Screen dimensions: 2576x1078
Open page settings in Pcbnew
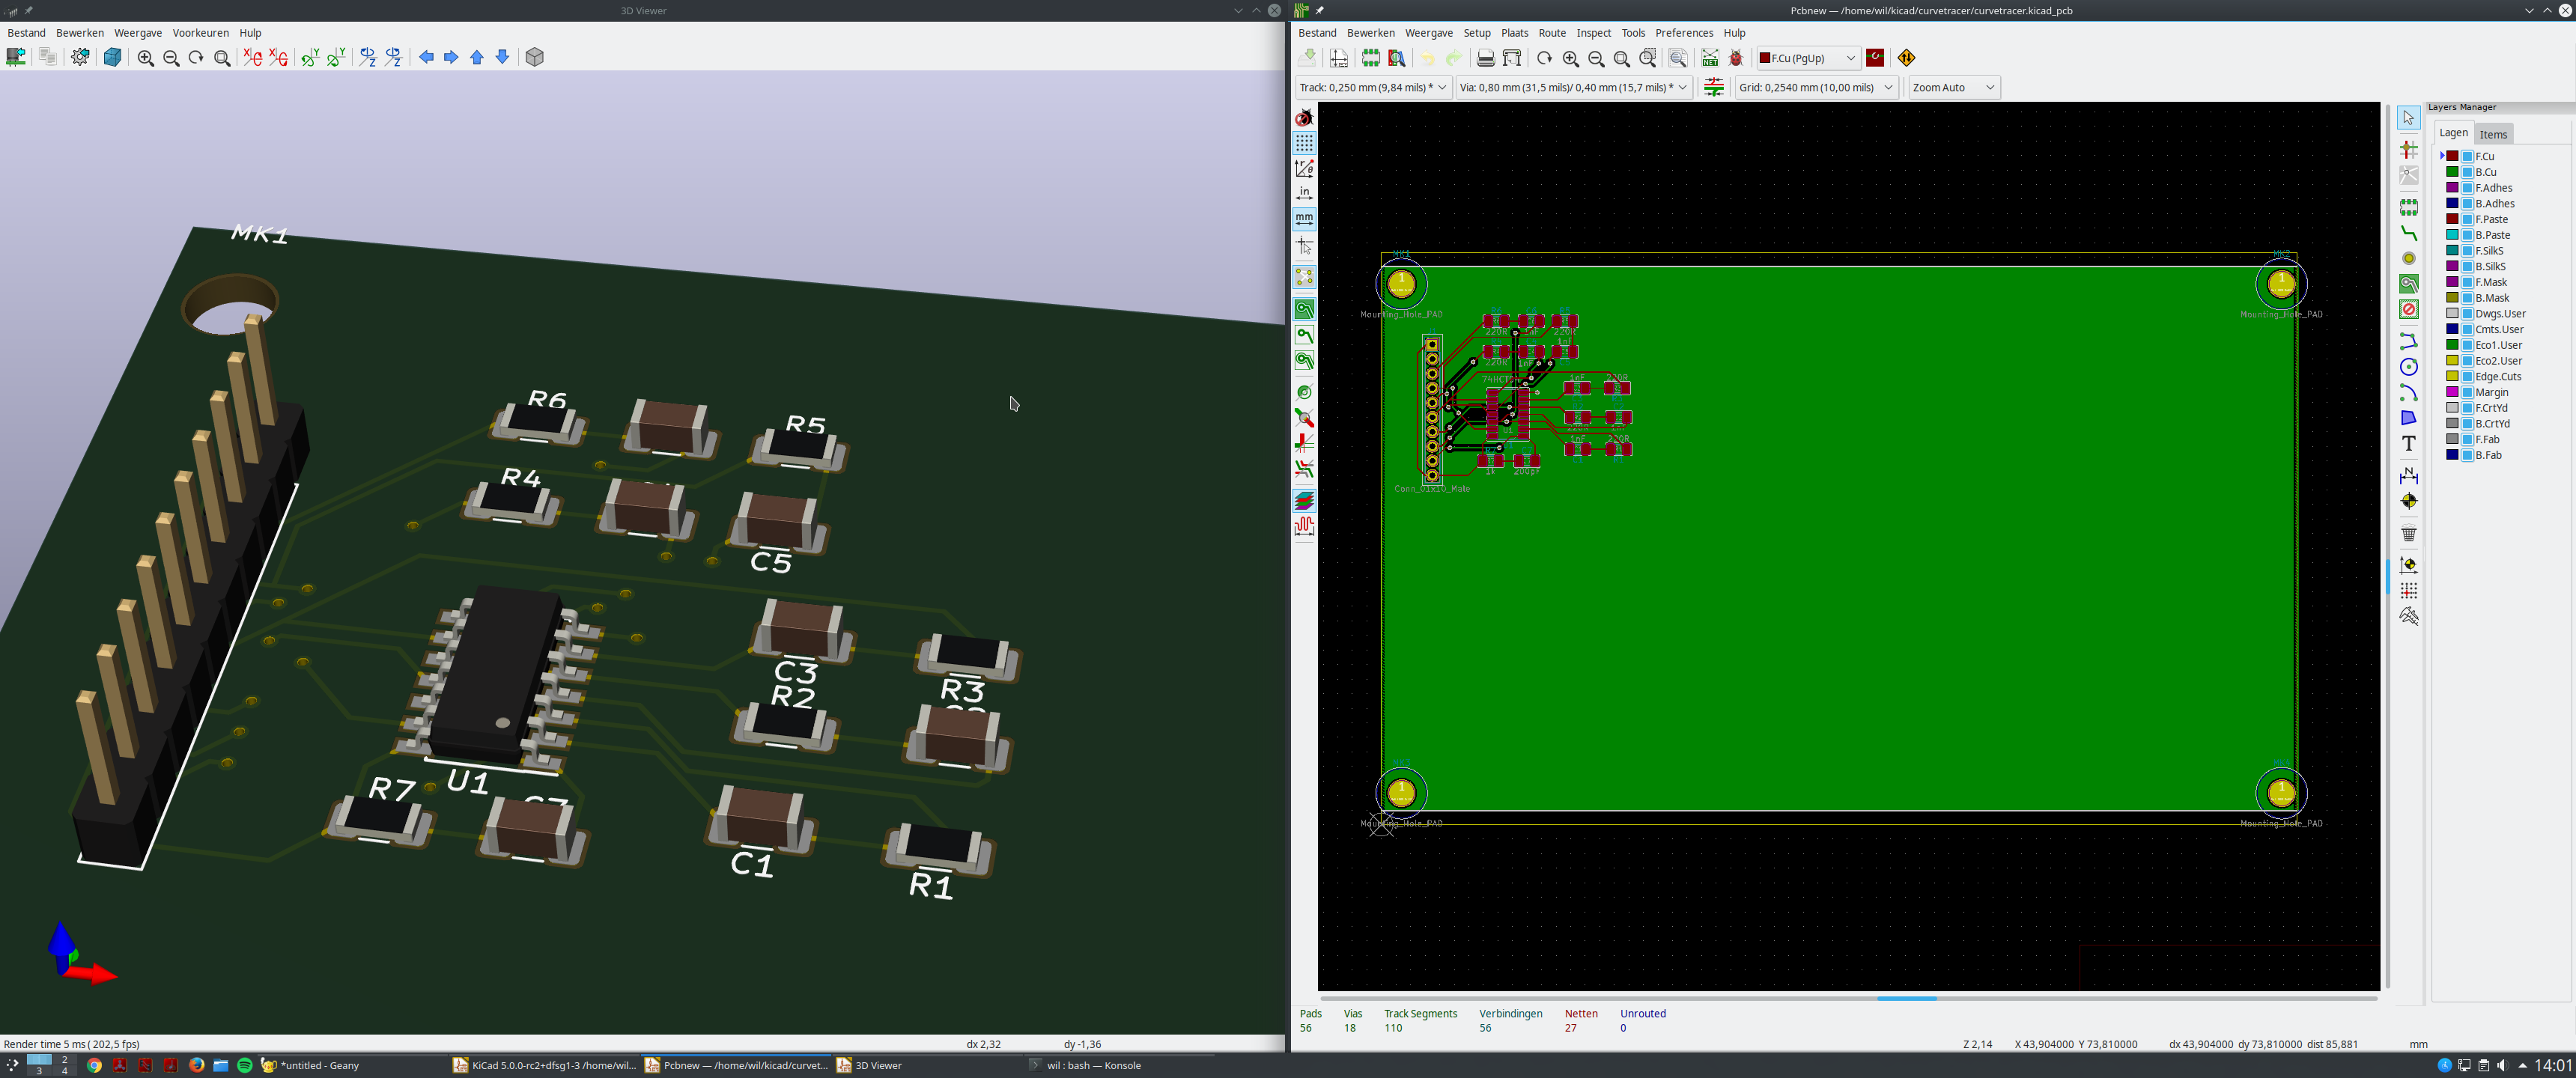point(1339,58)
